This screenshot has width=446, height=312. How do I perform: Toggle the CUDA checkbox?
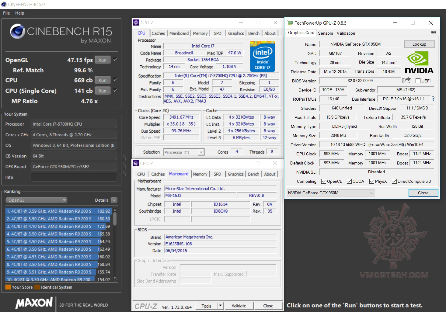tap(349, 182)
